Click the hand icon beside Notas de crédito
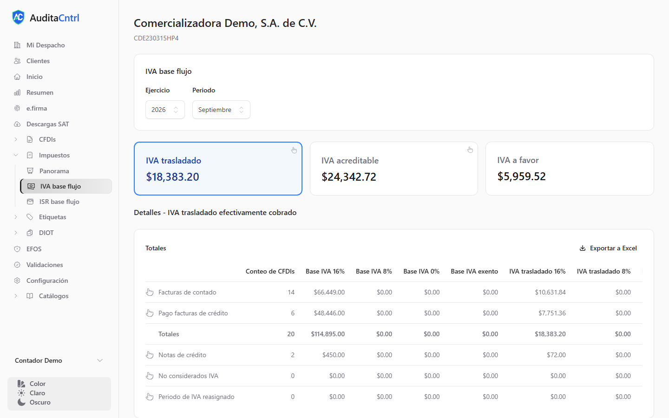This screenshot has height=418, width=669. [x=150, y=355]
